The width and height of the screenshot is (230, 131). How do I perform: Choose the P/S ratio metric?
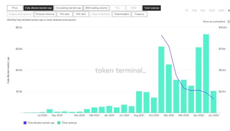(x=65, y=14)
